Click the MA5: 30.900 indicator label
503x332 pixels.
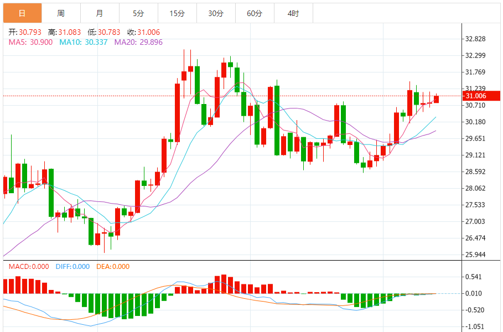coord(30,43)
